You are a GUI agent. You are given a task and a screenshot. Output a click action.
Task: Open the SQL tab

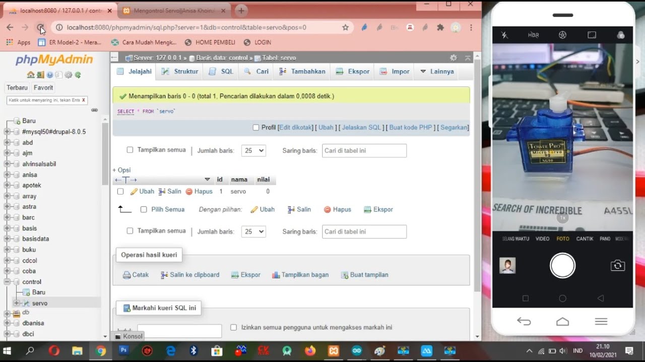click(x=221, y=71)
